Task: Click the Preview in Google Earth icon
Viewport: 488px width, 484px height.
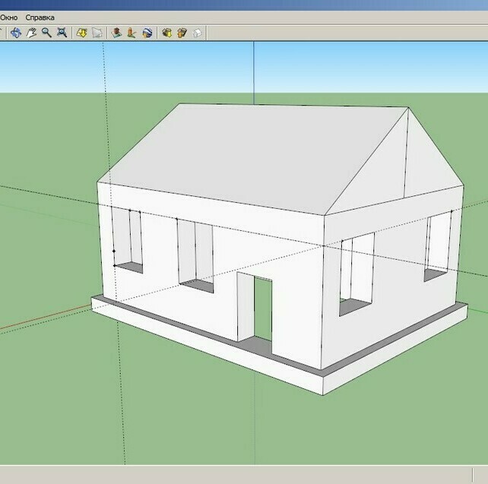Action: pos(147,33)
